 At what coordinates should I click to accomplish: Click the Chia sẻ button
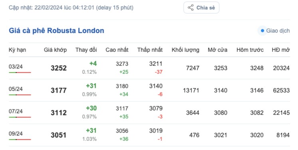pyautogui.click(x=201, y=8)
